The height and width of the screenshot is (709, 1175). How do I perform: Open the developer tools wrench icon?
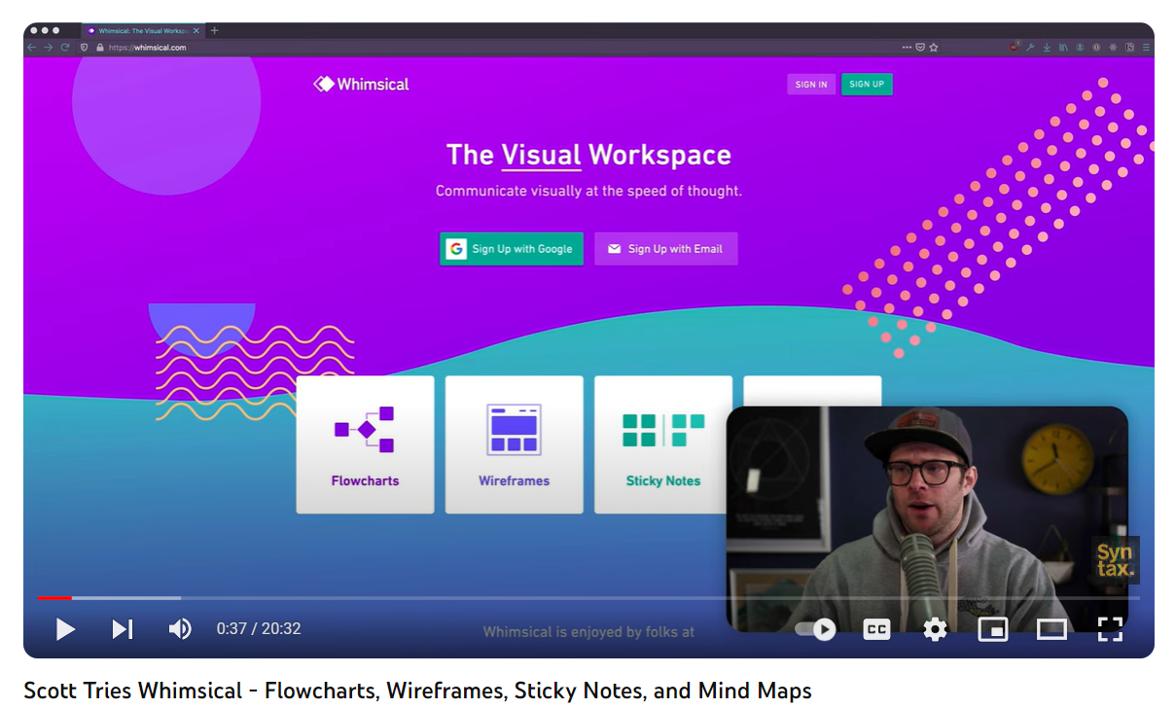1031,47
